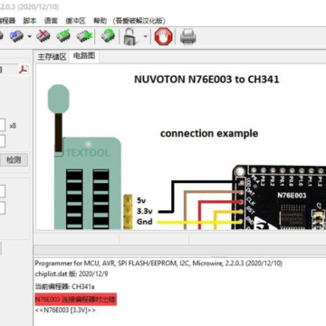
Task: Switch to the 主存储区 tab
Action: (52, 56)
